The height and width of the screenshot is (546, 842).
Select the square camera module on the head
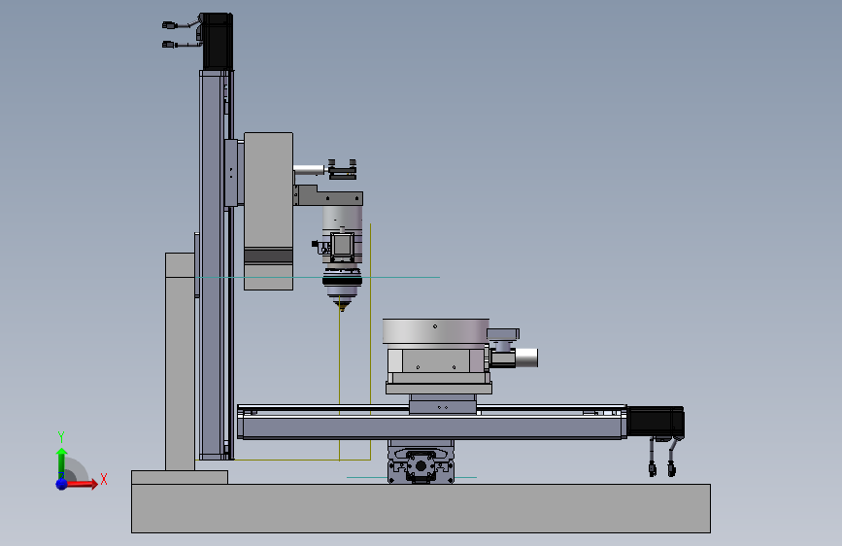pyautogui.click(x=342, y=246)
